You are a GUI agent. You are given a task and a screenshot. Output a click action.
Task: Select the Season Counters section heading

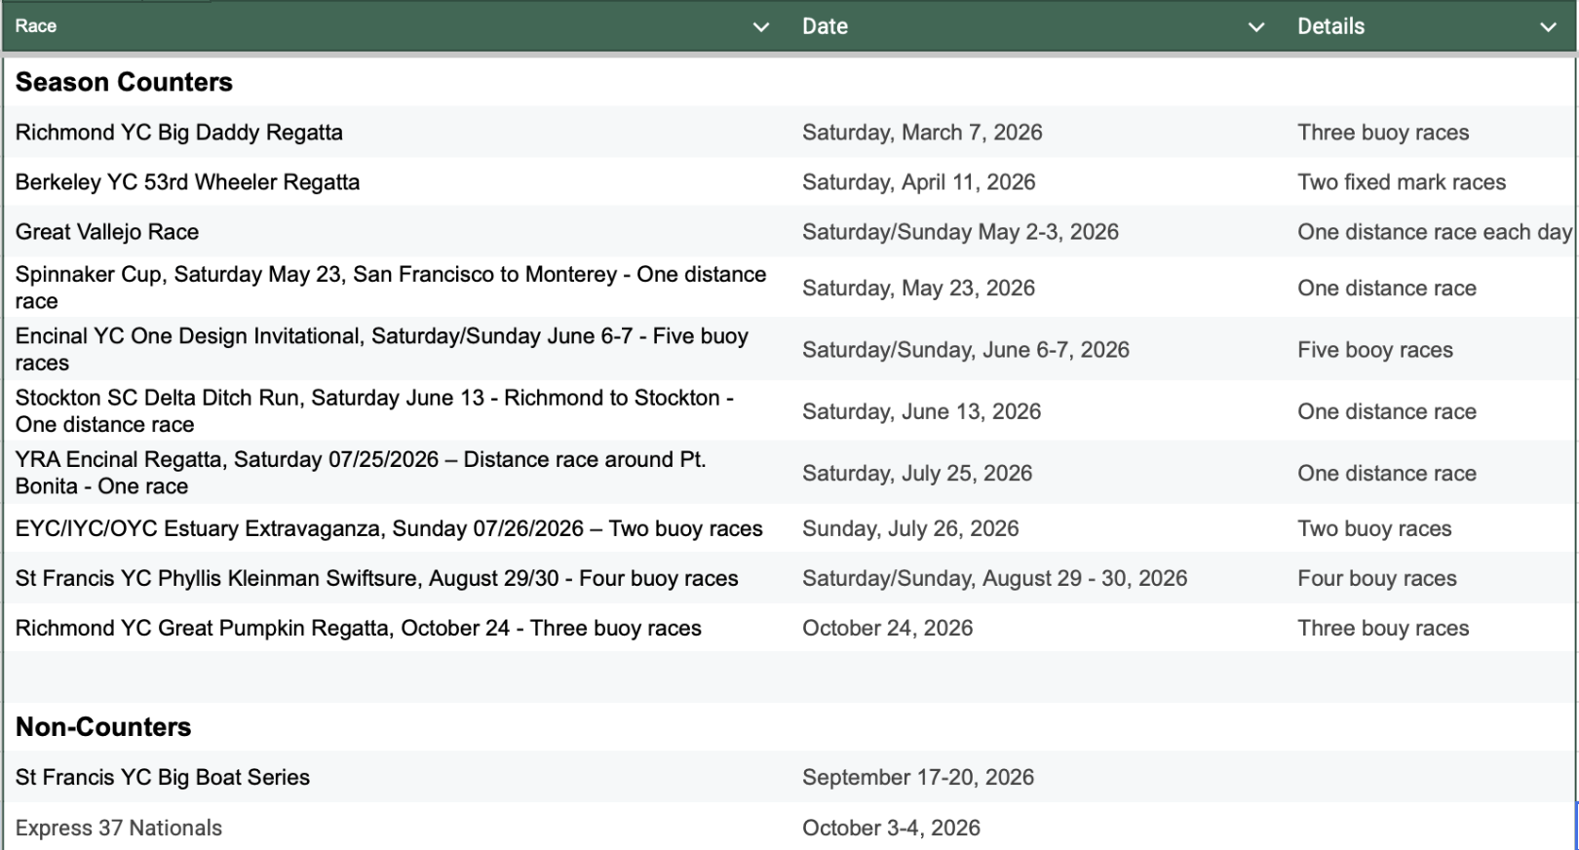[x=124, y=82]
